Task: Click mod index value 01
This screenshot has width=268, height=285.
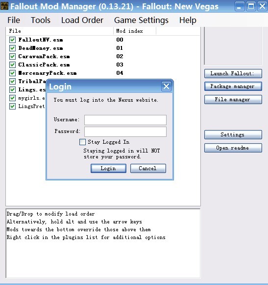Action: pyautogui.click(x=120, y=48)
